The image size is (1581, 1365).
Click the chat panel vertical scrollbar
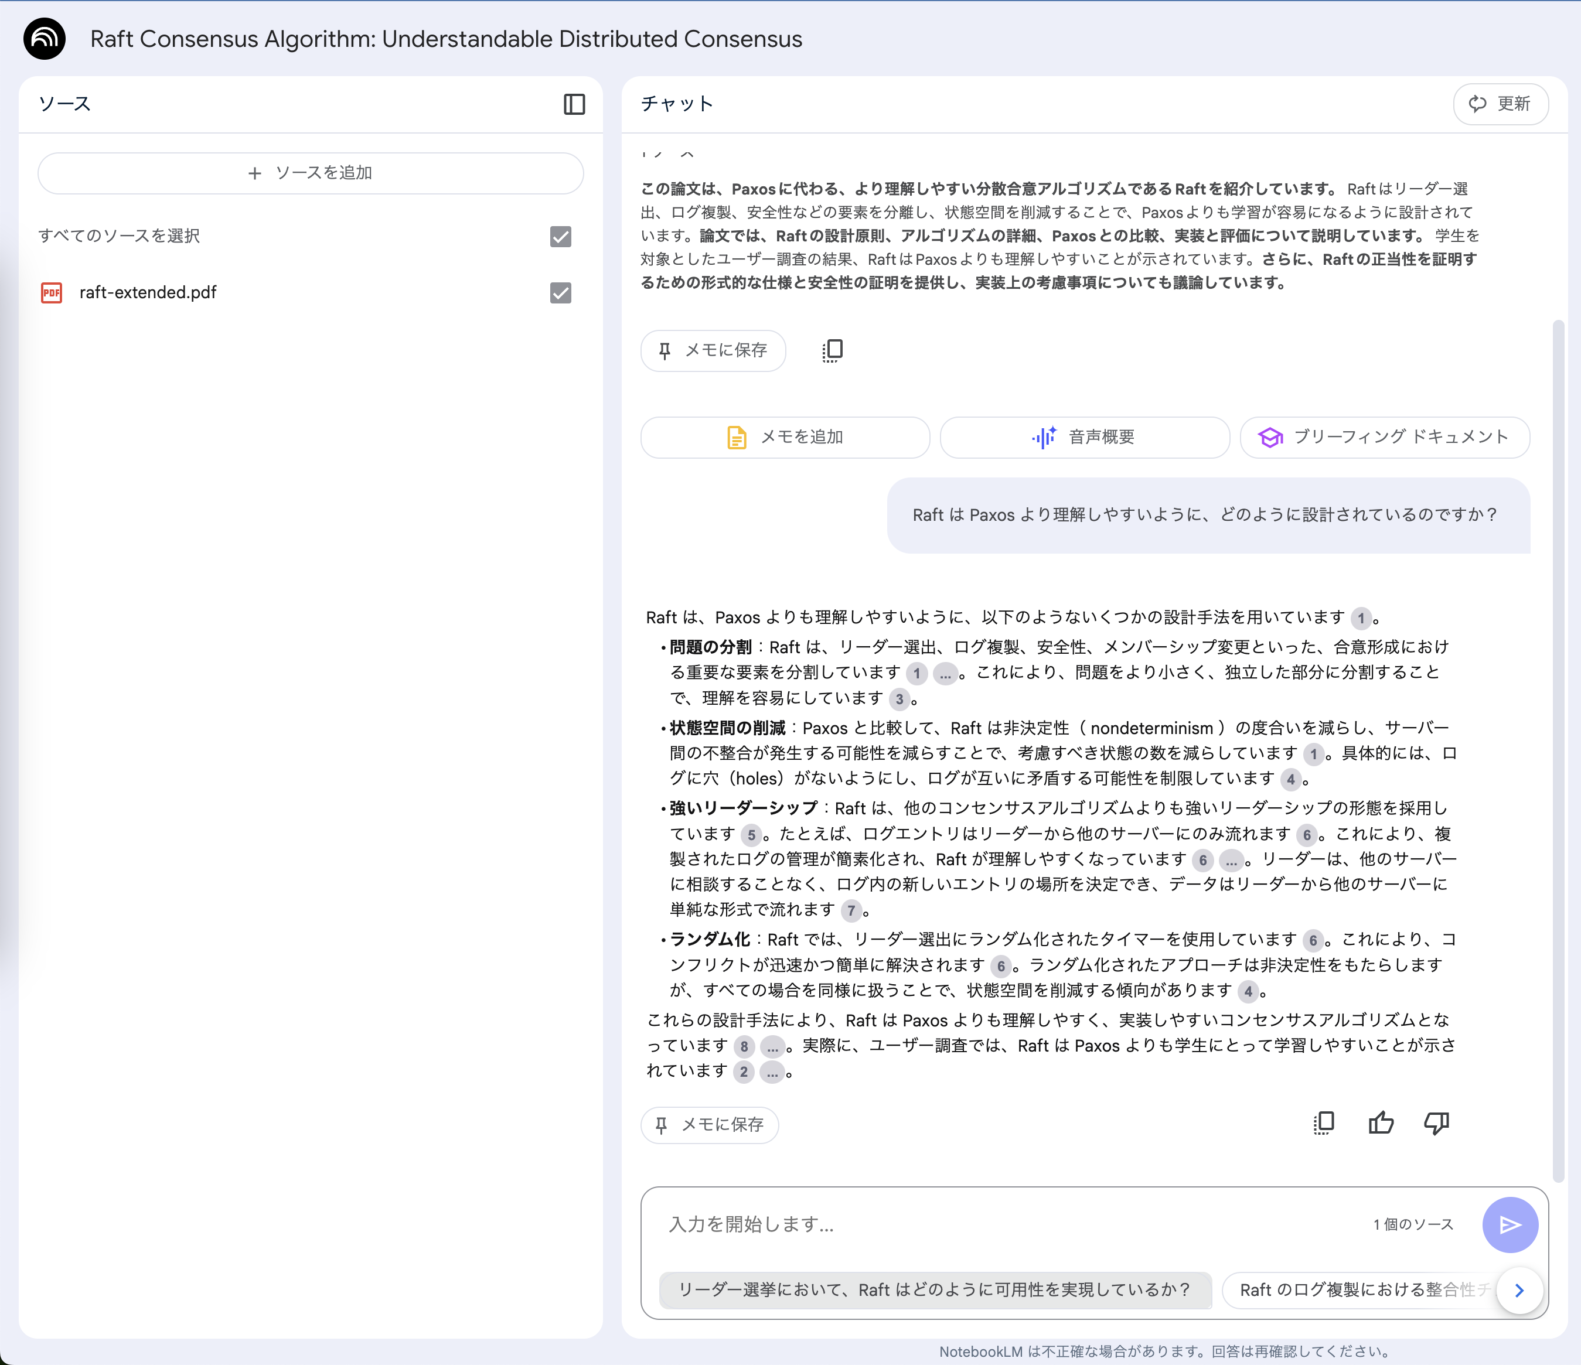[x=1558, y=751]
